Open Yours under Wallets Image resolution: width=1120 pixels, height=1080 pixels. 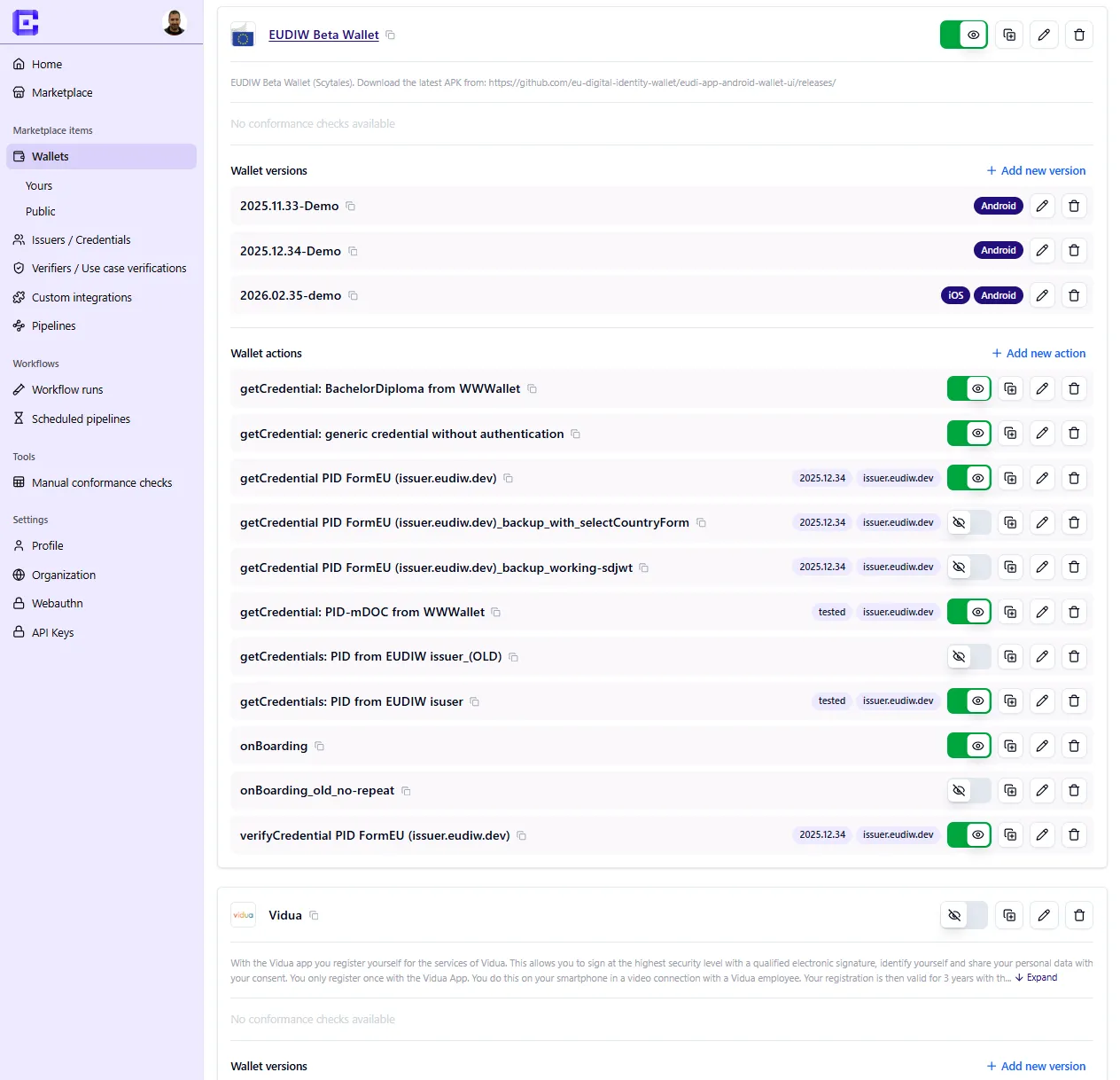(x=39, y=185)
